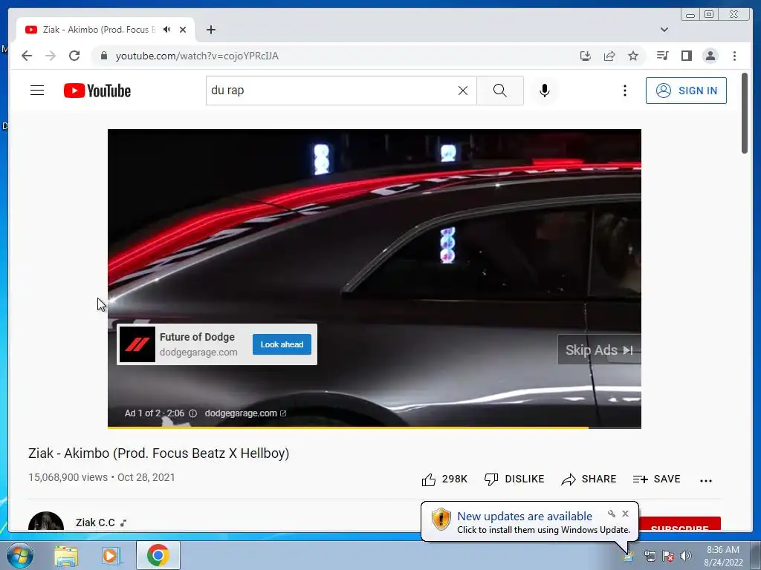Start voice search with microphone
The image size is (761, 570).
pos(545,91)
